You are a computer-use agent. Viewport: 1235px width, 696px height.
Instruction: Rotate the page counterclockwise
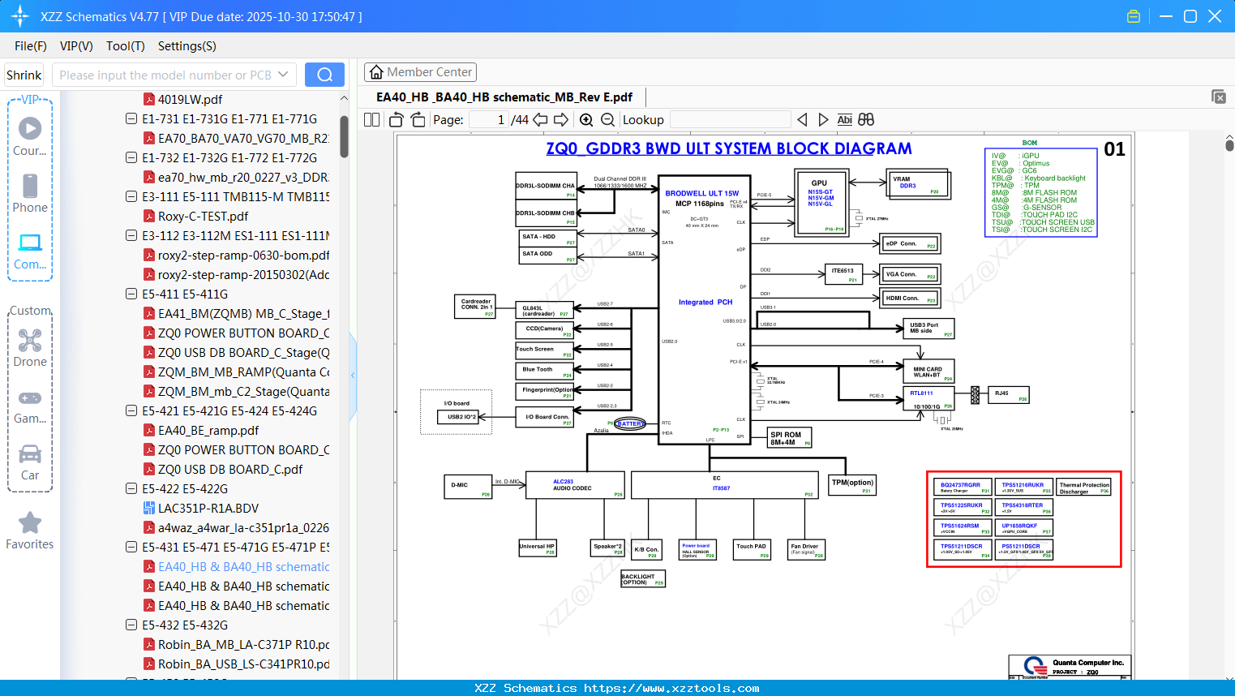click(397, 120)
